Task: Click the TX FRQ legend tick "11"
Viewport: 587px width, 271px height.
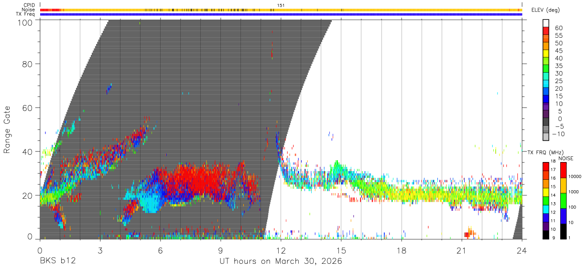Action: tap(554, 221)
